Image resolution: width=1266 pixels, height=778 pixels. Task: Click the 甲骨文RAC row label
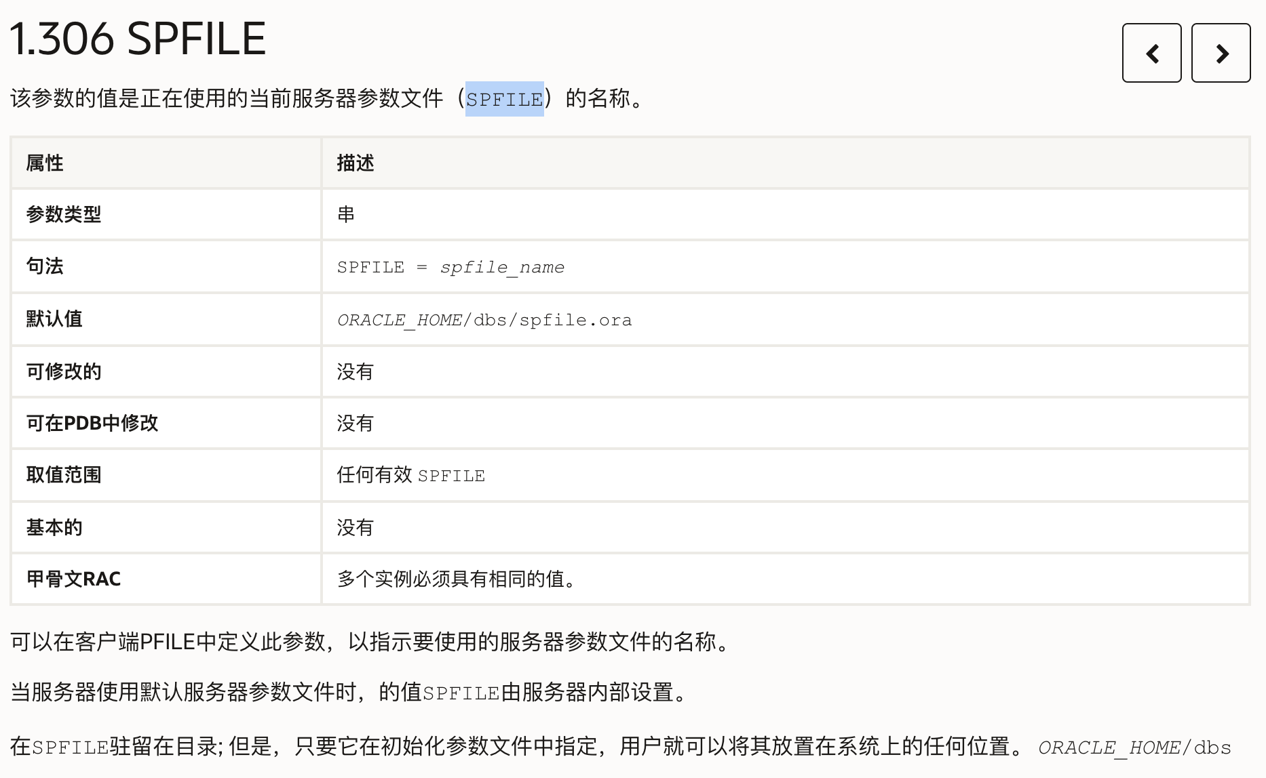[x=73, y=579]
